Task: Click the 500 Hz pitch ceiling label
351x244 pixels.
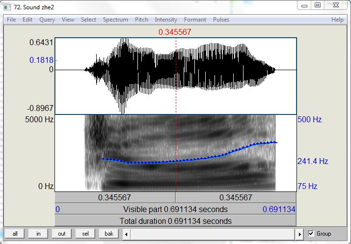Action: pos(310,119)
